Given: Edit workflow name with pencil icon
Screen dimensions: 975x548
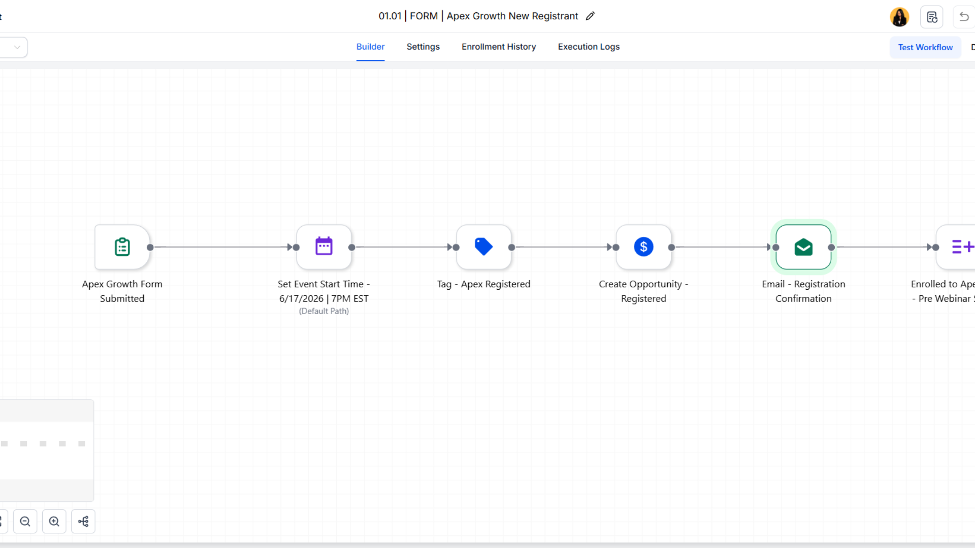Looking at the screenshot, I should click(x=590, y=16).
